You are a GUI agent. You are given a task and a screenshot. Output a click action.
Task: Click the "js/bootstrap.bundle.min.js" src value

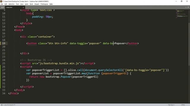[x=59, y=63]
